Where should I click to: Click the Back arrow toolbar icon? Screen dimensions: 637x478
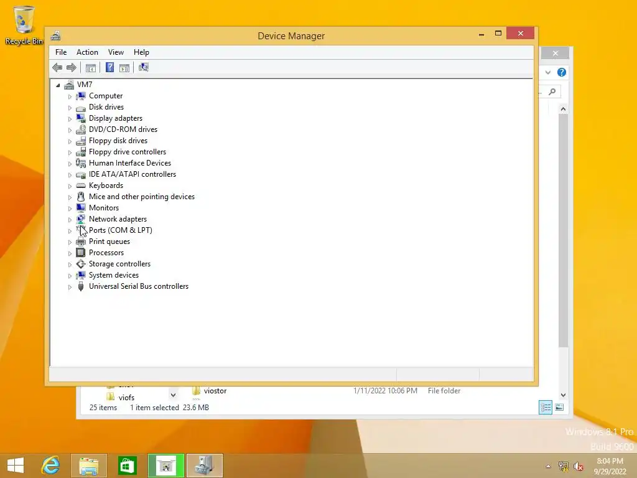tap(57, 67)
